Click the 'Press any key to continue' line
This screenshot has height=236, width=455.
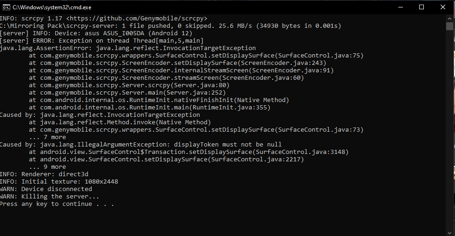point(57,204)
